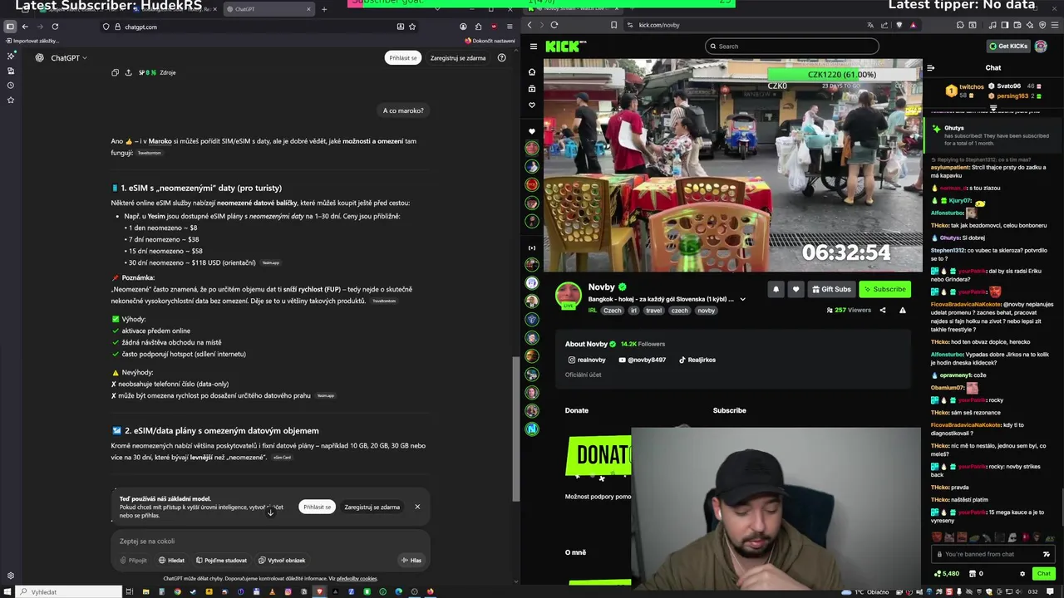Click the ChatGPT prompt input field
The height and width of the screenshot is (598, 1064).
point(270,541)
